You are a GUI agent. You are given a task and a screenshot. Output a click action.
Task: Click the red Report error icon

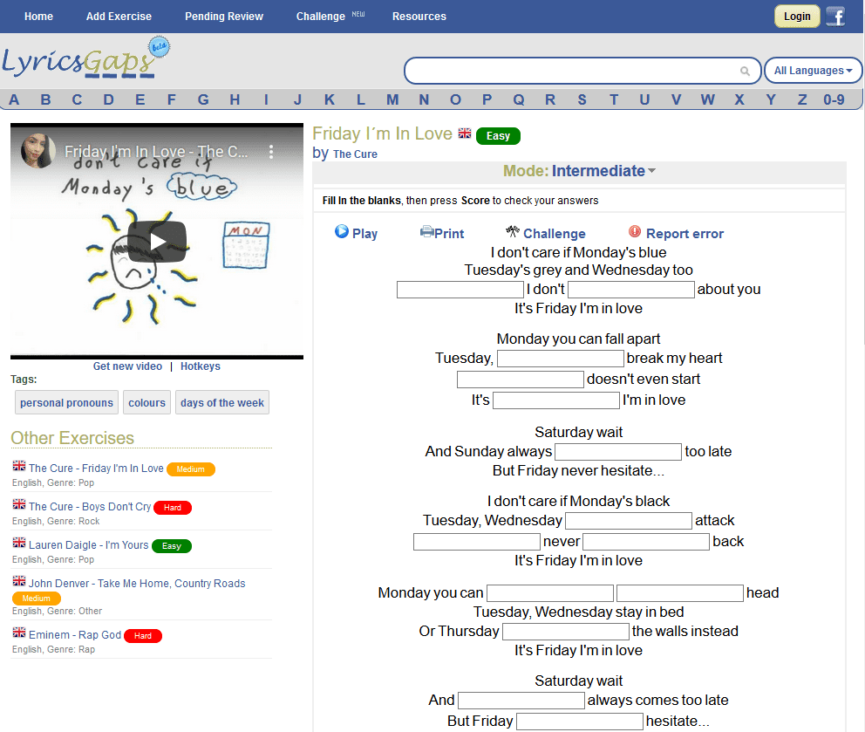(635, 232)
